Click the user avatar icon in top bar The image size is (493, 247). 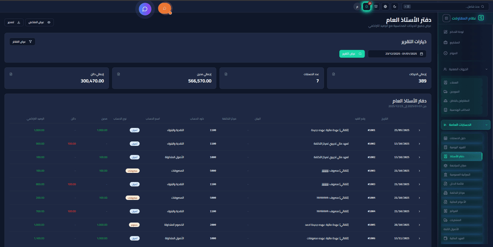click(357, 7)
